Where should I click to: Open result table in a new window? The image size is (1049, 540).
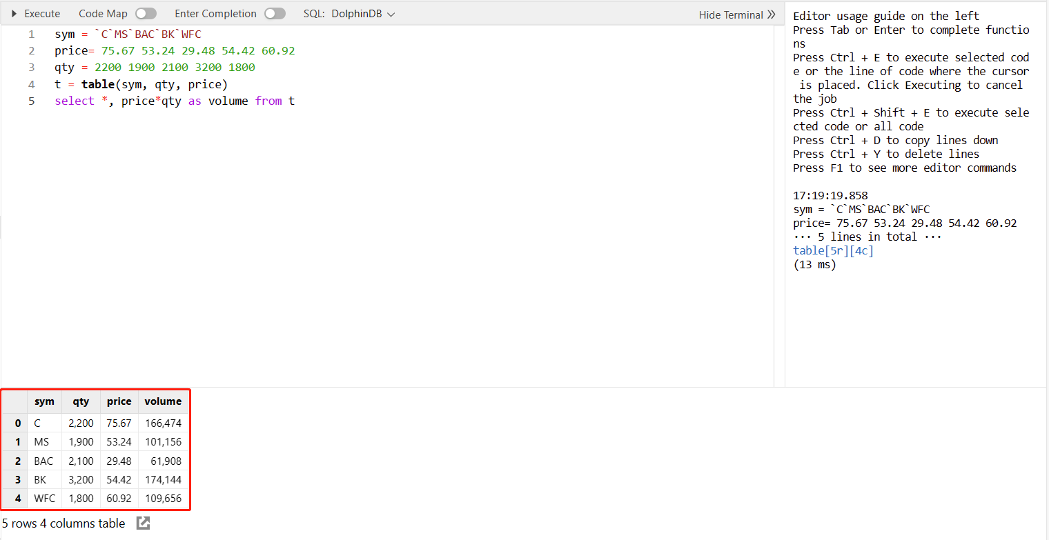(x=143, y=523)
